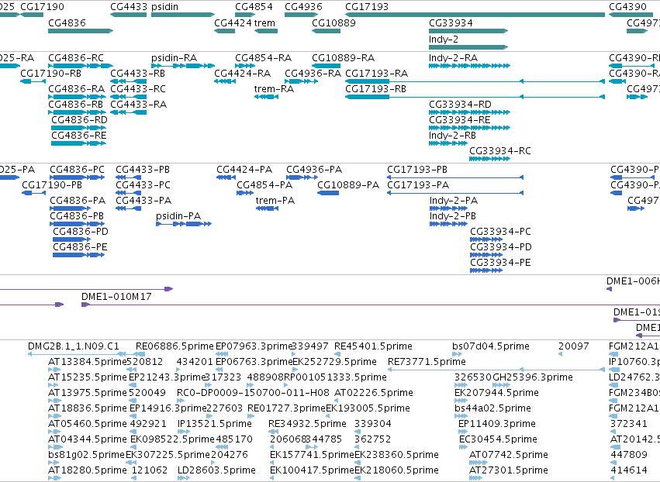Click transcript CG4836-RC
Viewport: 660px width, 482px height.
click(x=81, y=66)
